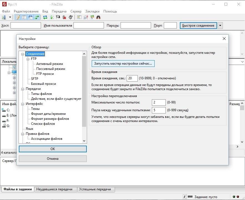The image size is (245, 200).
Task: Click the Хост input field
Action: pyautogui.click(x=26, y=26)
